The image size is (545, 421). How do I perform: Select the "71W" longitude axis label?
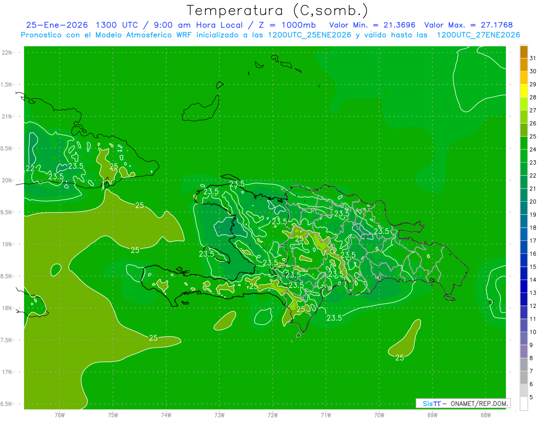click(326, 415)
